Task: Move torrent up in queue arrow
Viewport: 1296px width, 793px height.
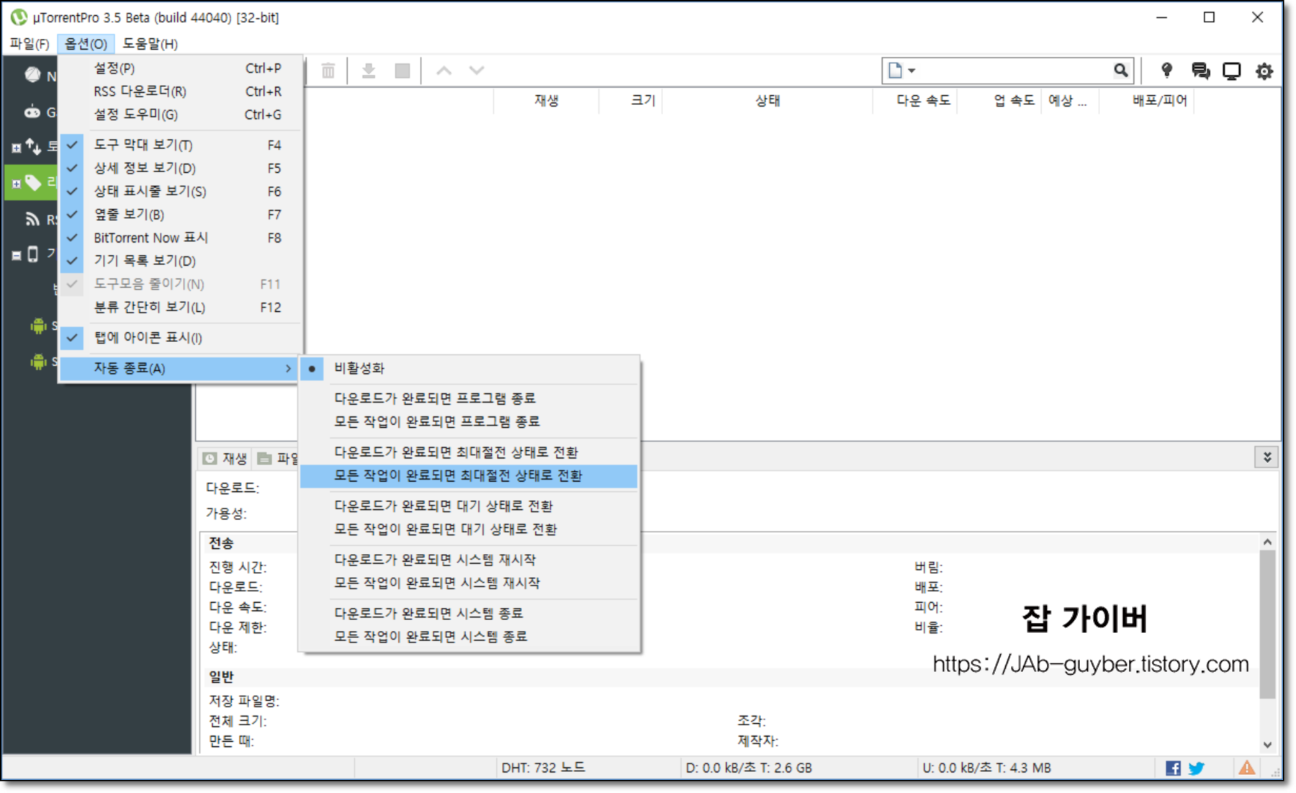Action: (x=444, y=71)
